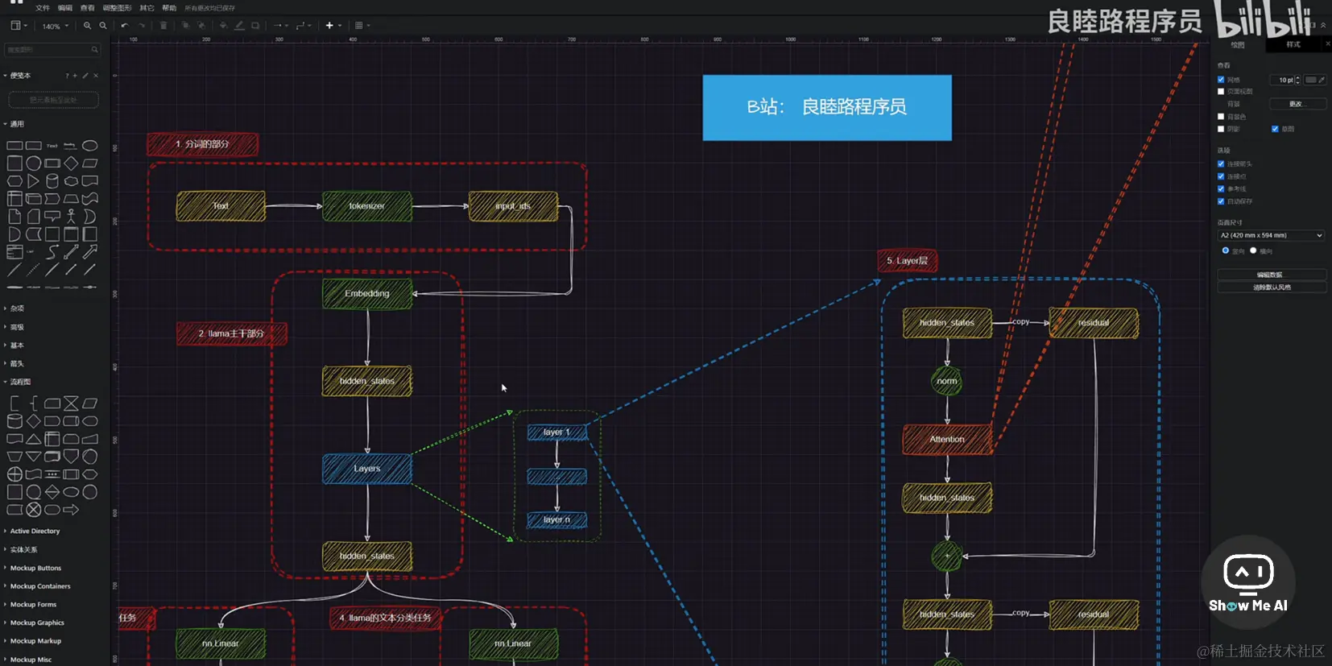Open the 文件 file menu
This screenshot has height=666, width=1332.
[43, 8]
